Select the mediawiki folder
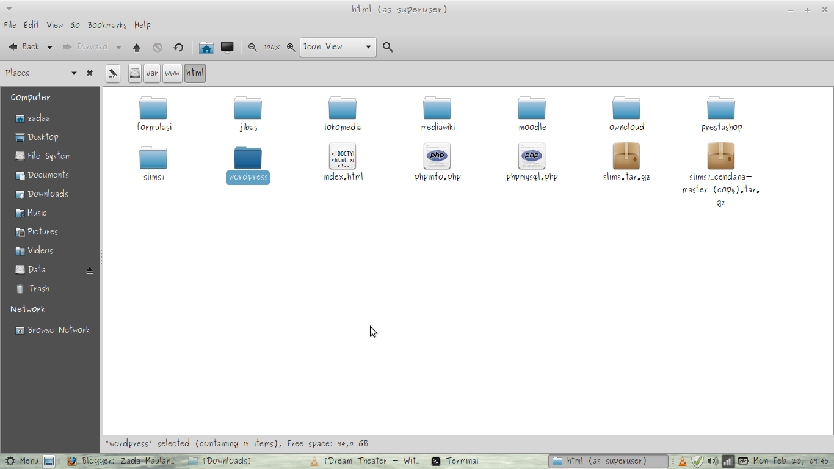Screen dimensions: 834x469 [x=437, y=114]
